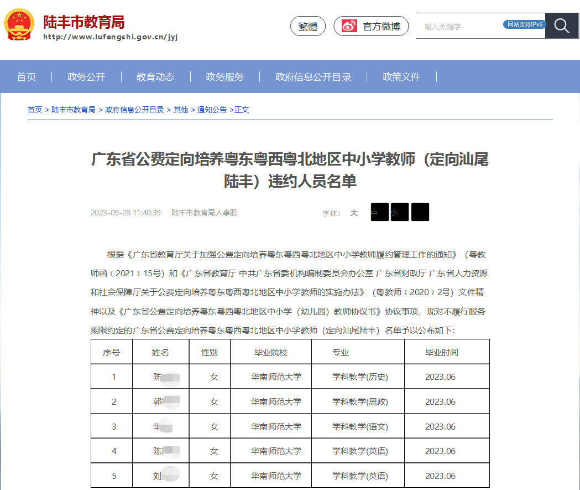Go to 通知公告 via breadcrumb
The image size is (580, 490).
point(212,110)
